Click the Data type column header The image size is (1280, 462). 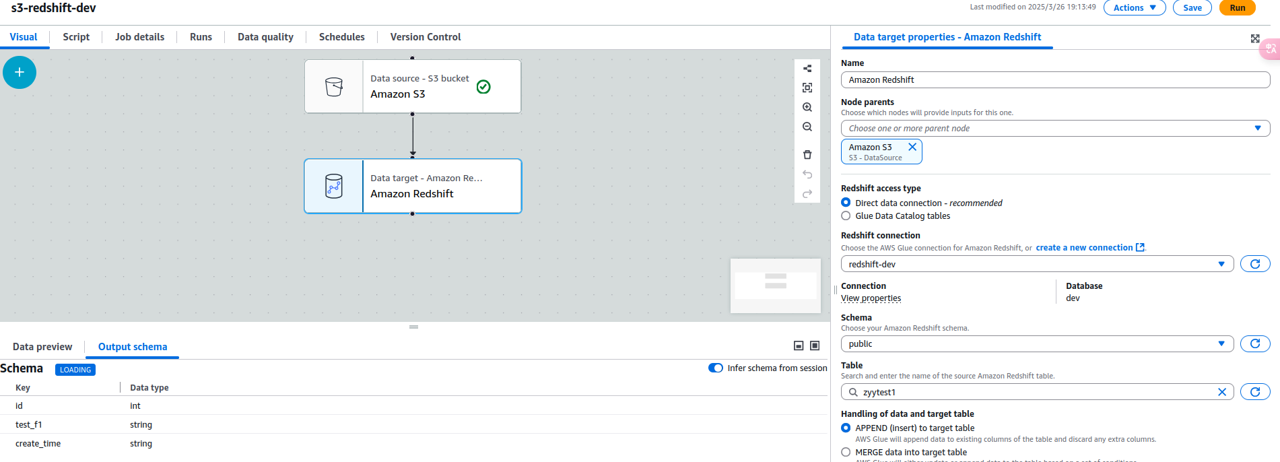coord(149,387)
